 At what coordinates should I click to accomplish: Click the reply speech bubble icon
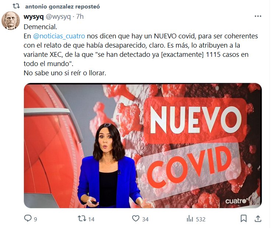[28, 218]
